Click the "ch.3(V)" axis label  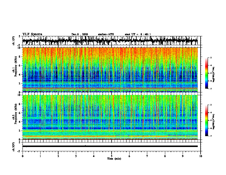pos(13,147)
